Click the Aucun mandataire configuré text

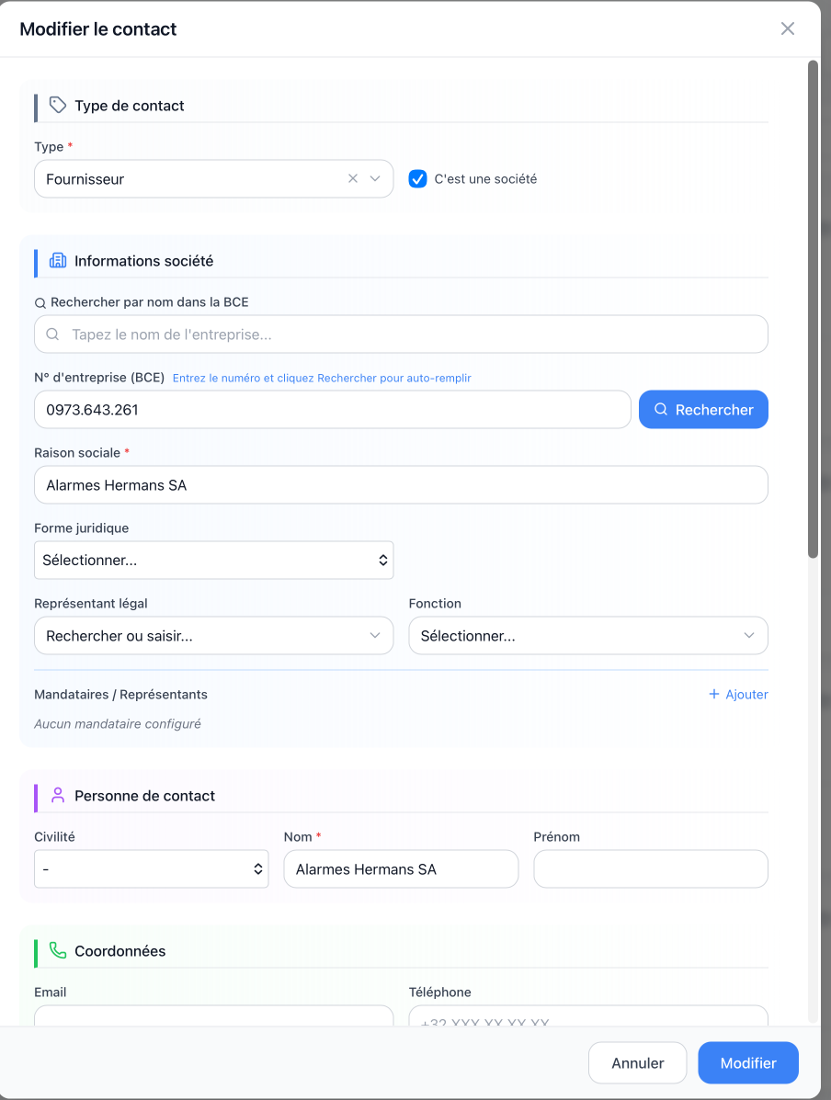pyautogui.click(x=118, y=724)
